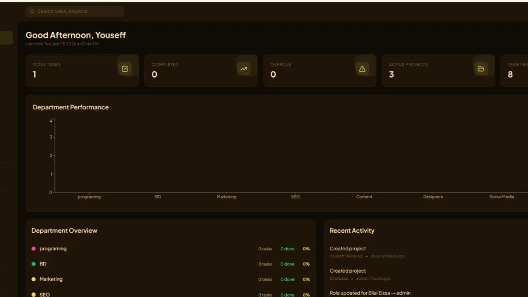Screen dimensions: 528x297
Task: Click '0%' in the Marketing row
Action: pyautogui.click(x=306, y=279)
